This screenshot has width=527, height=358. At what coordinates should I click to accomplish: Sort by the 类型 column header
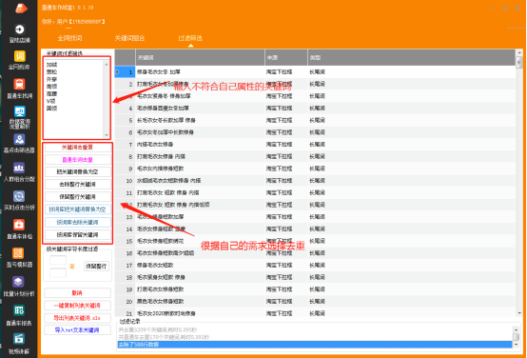click(x=411, y=57)
